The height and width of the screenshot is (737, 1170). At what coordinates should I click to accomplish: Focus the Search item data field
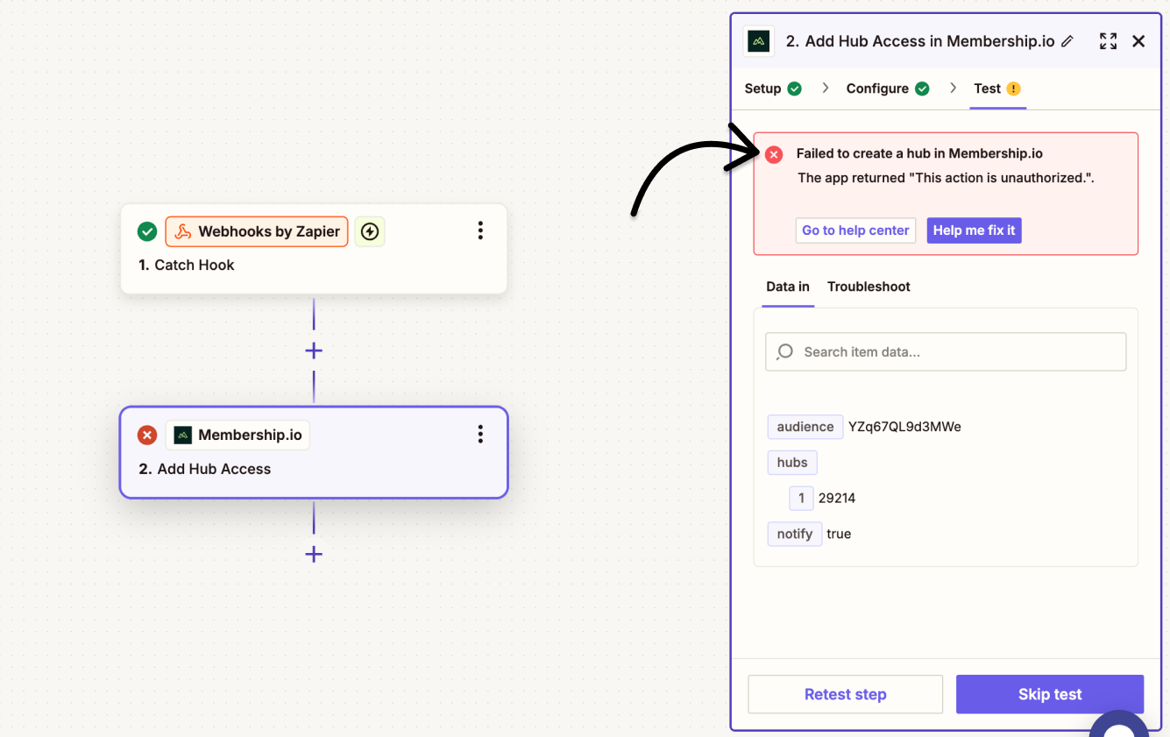(946, 351)
